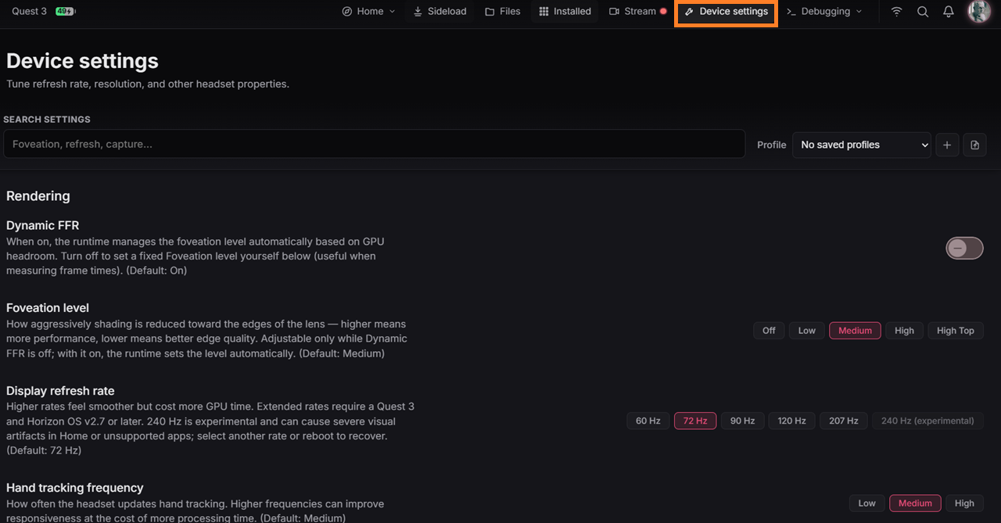Select 72 Hz display refresh rate
Image resolution: width=1001 pixels, height=523 pixels.
pos(695,421)
